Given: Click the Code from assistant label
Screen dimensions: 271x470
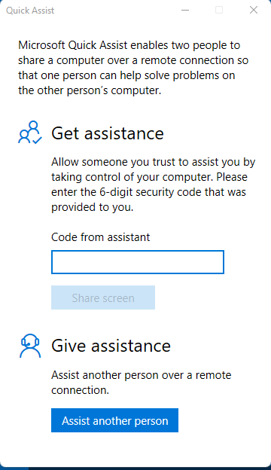Looking at the screenshot, I should pyautogui.click(x=100, y=237).
